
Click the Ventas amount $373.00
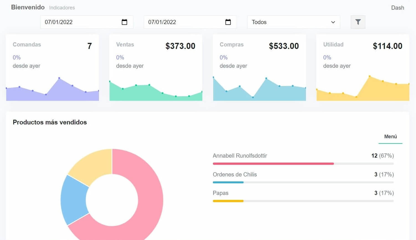click(x=180, y=46)
